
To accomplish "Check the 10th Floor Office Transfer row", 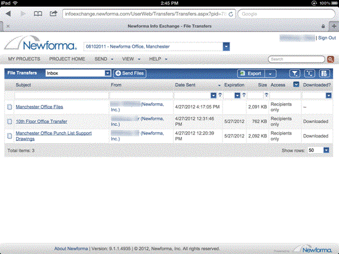I will coord(9,122).
